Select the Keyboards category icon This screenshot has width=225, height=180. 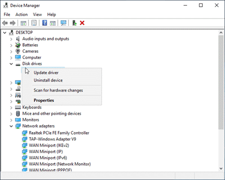[18, 108]
